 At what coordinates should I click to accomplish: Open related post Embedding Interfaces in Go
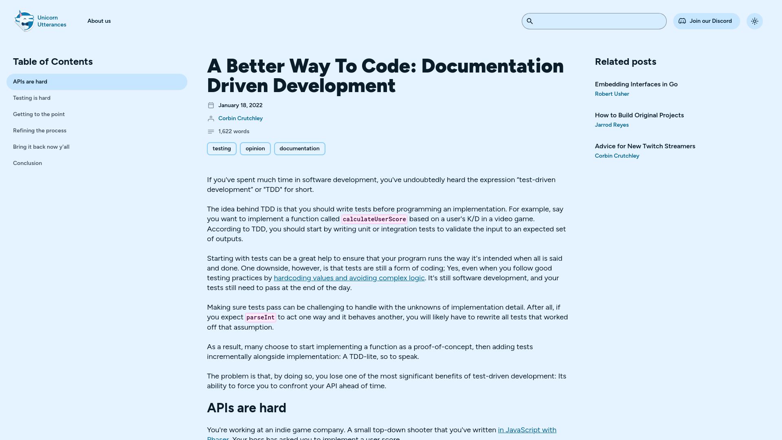(x=636, y=84)
